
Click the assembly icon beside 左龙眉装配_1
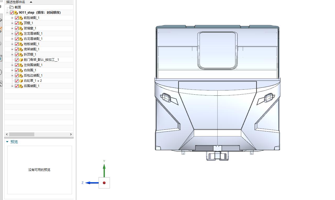tap(21, 34)
